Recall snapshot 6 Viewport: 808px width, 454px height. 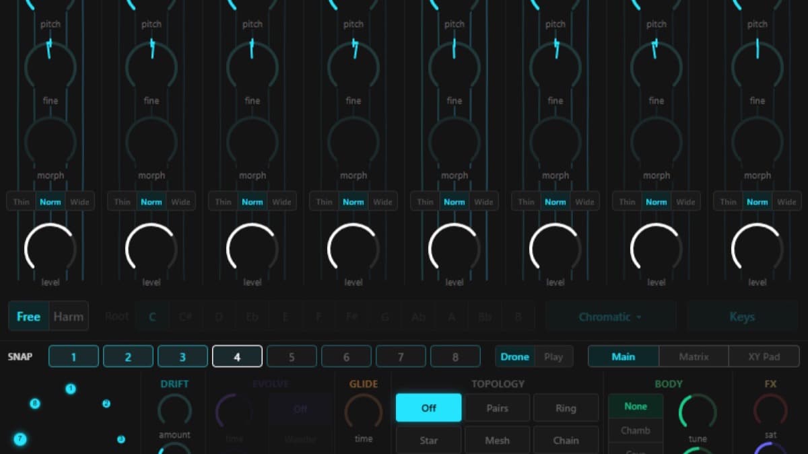click(x=346, y=356)
